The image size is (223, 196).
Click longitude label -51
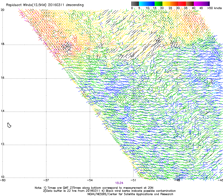click(133, 180)
